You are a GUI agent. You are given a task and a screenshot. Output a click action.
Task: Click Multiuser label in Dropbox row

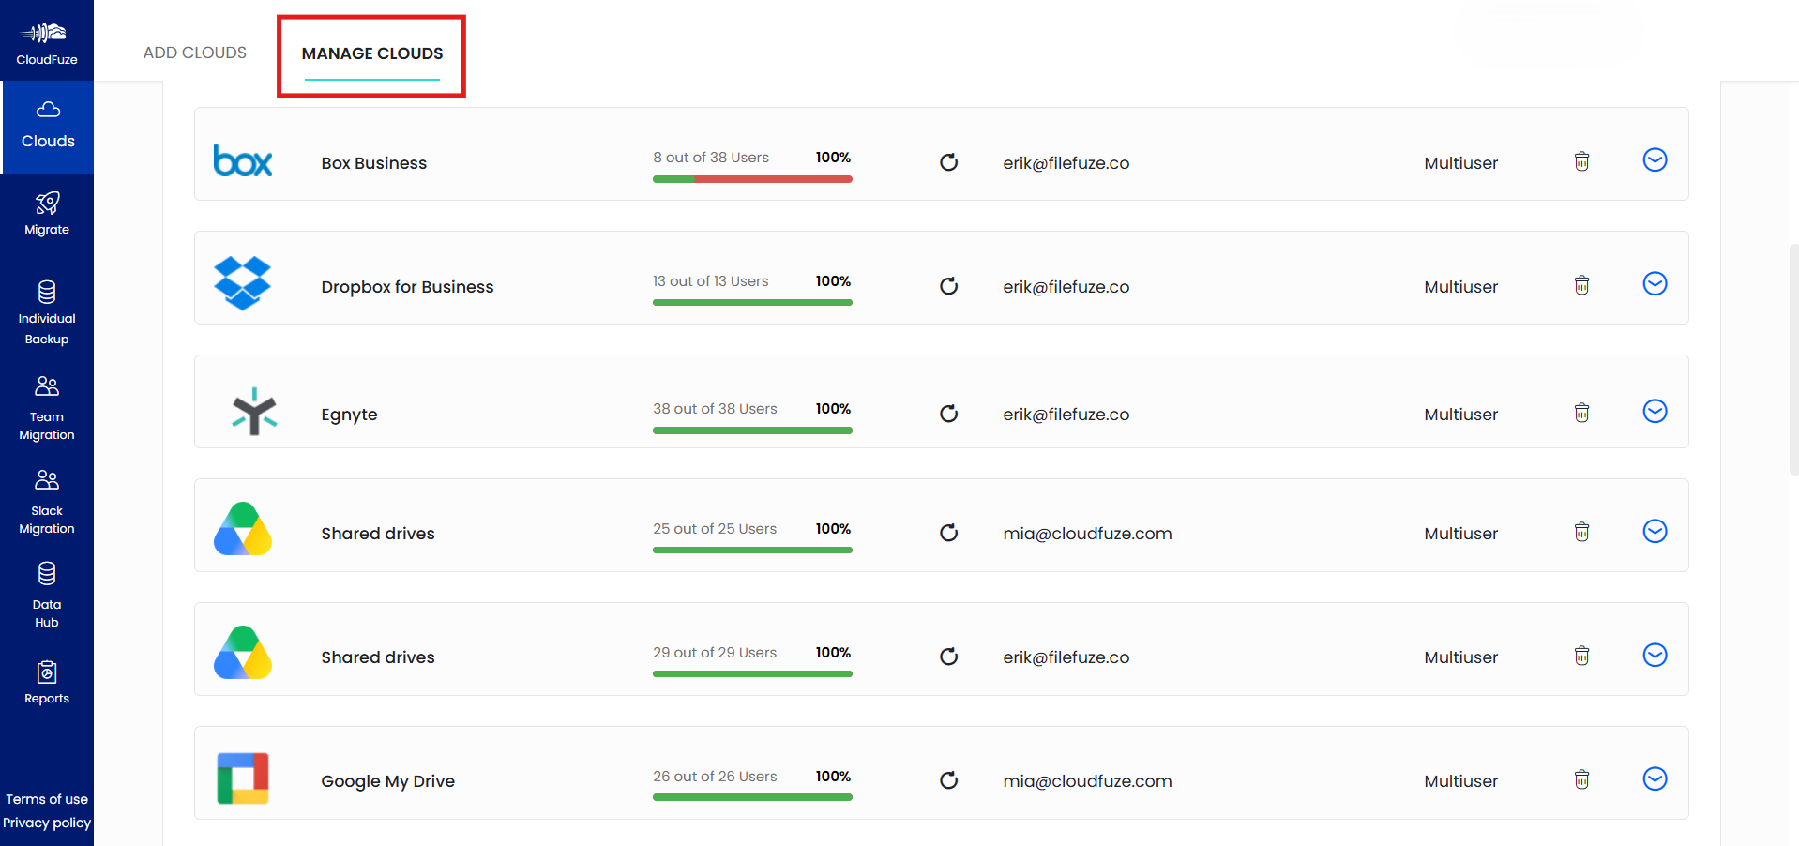tap(1460, 287)
